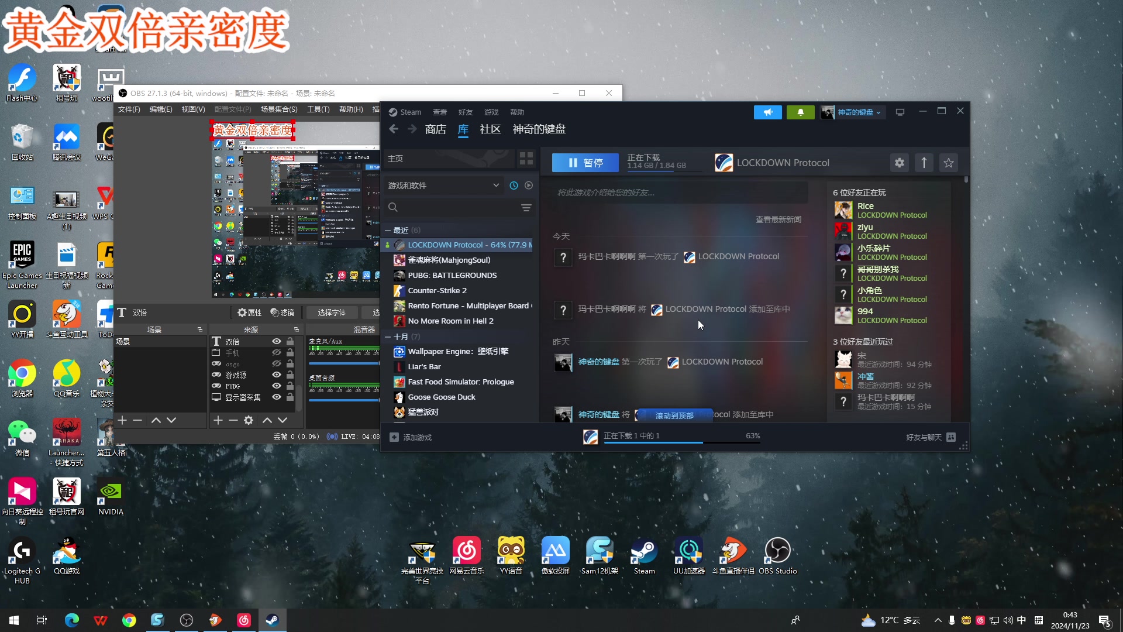This screenshot has width=1123, height=632.
Task: Click the LOCKDOWN Protocol settings gear icon
Action: (x=900, y=163)
